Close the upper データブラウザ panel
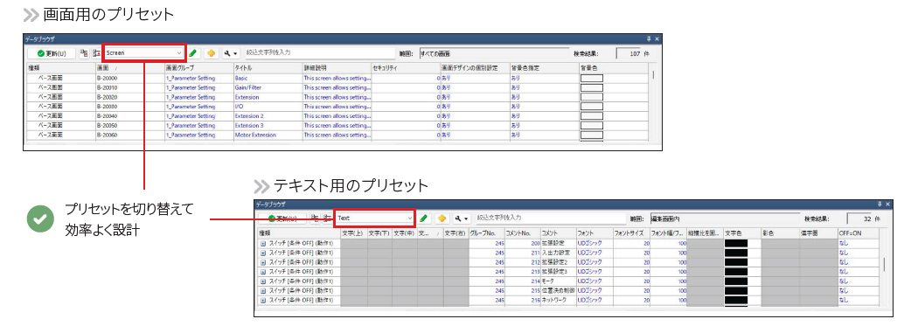918x326 pixels. [x=657, y=38]
